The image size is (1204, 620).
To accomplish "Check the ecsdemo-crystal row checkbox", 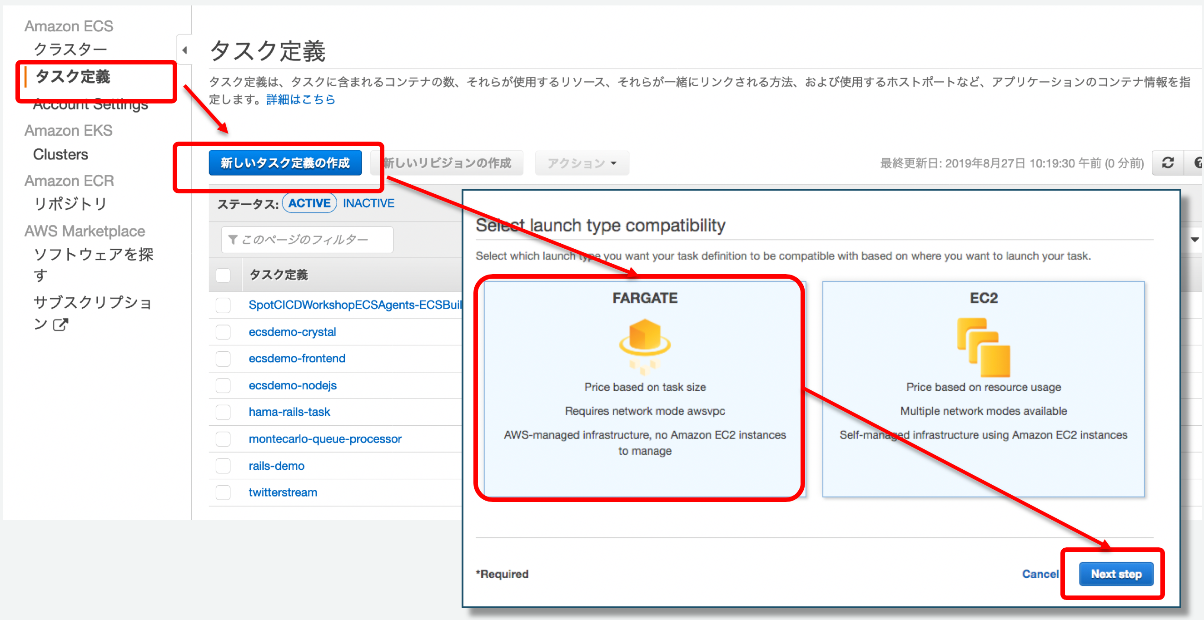I will [224, 332].
